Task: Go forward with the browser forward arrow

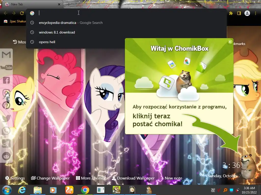Action: coord(14,13)
